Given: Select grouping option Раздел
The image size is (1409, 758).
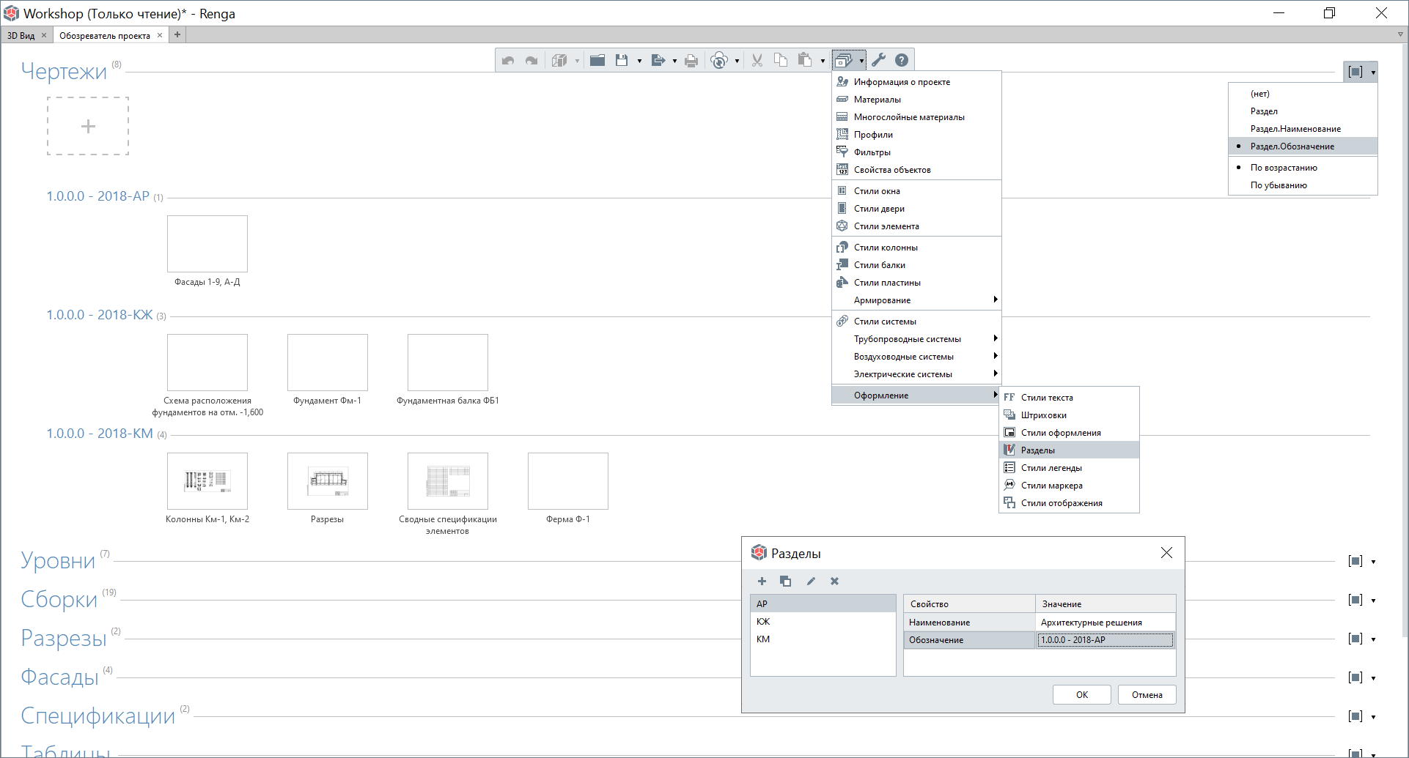Looking at the screenshot, I should pos(1303,111).
